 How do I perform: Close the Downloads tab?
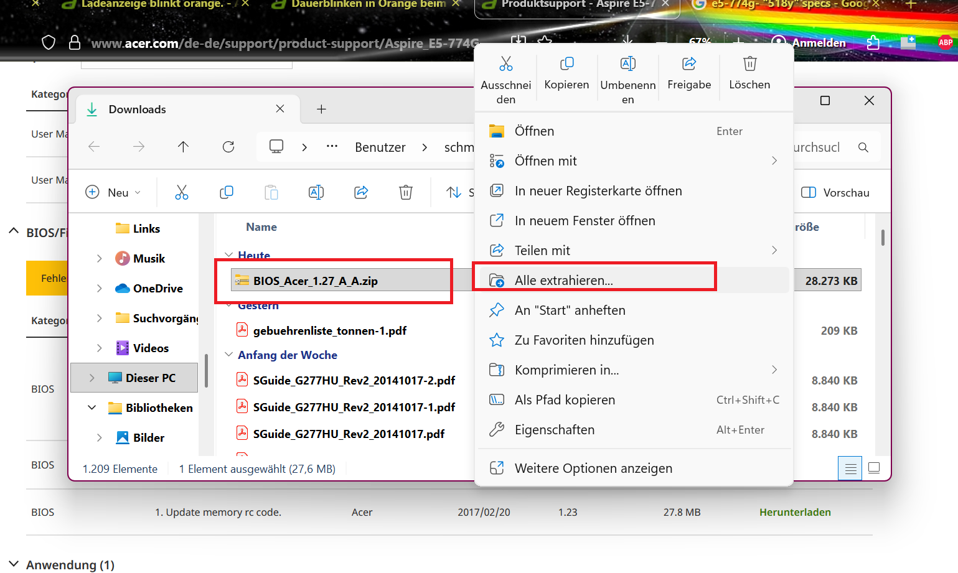[280, 109]
